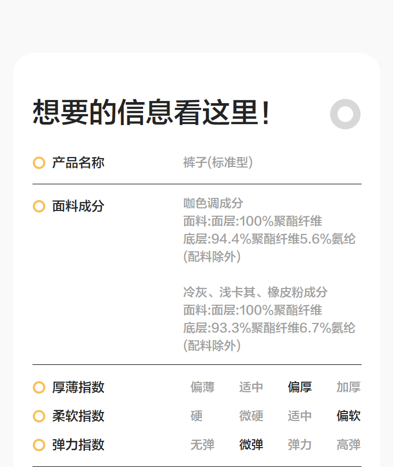Click the 产品名称 label
393x467 pixels.
[78, 163]
